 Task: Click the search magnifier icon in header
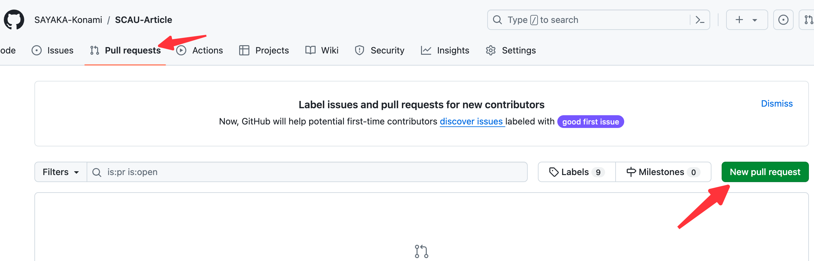click(497, 20)
